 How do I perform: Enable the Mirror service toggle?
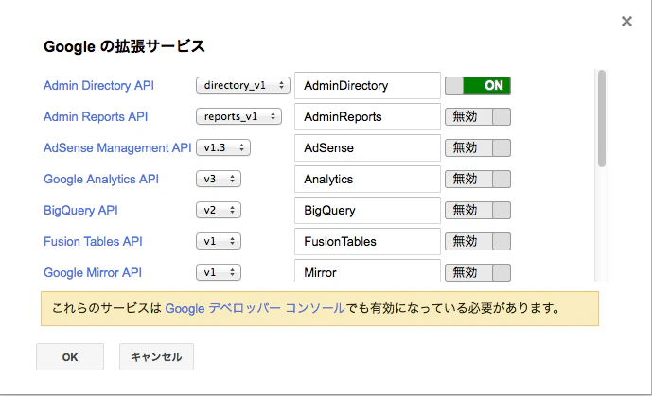click(478, 272)
